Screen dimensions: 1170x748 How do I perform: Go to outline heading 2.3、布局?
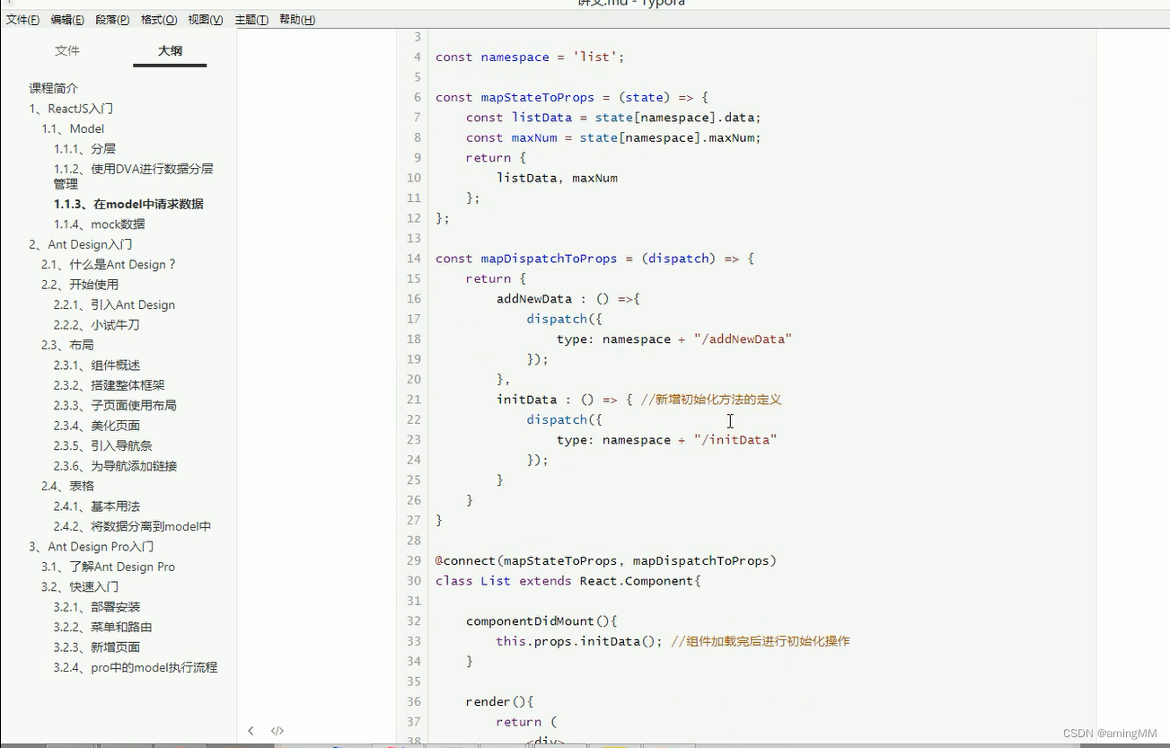(67, 345)
